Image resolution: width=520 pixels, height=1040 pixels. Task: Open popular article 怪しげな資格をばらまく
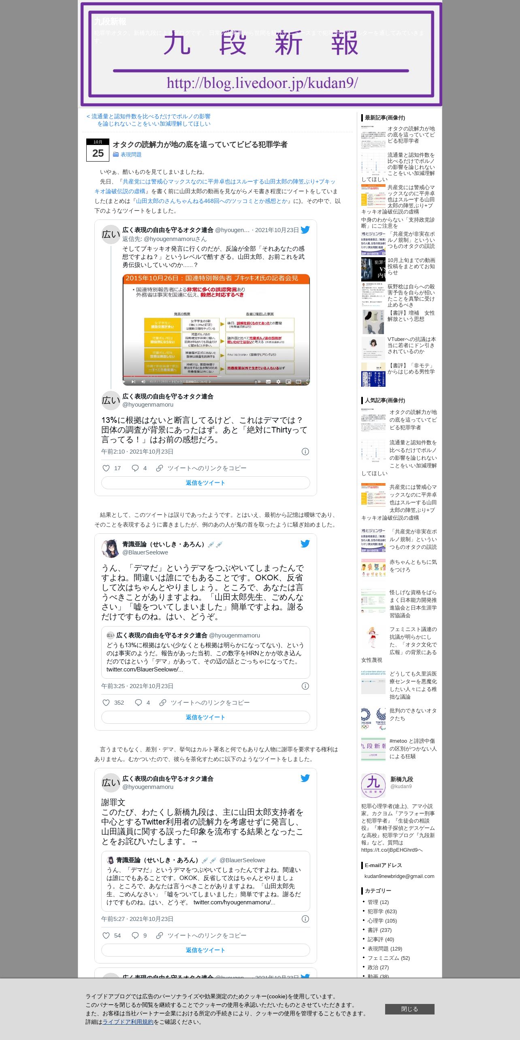point(413,604)
